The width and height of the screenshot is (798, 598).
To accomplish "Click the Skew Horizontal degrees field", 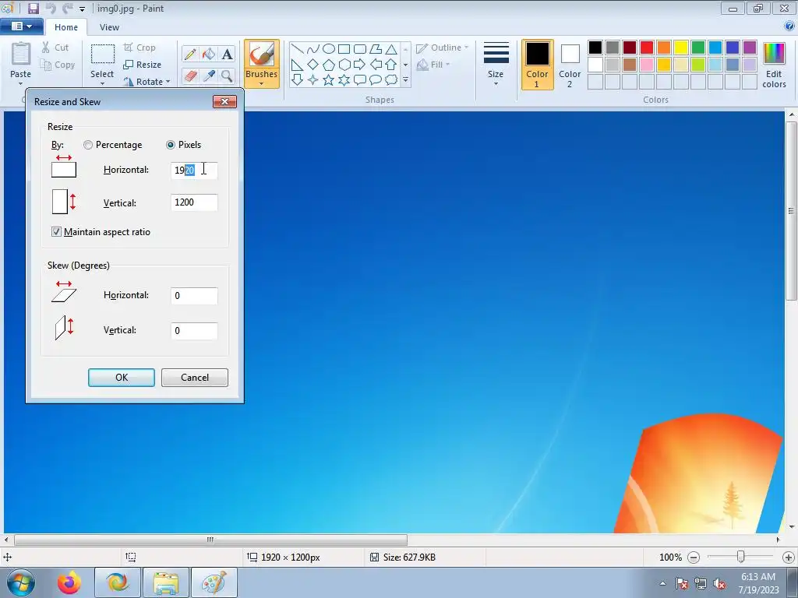I will point(194,295).
